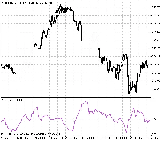Click the MetaTrader 5 MetaQuotes copyright text
Screen dimensions: 164x141
click(31, 134)
